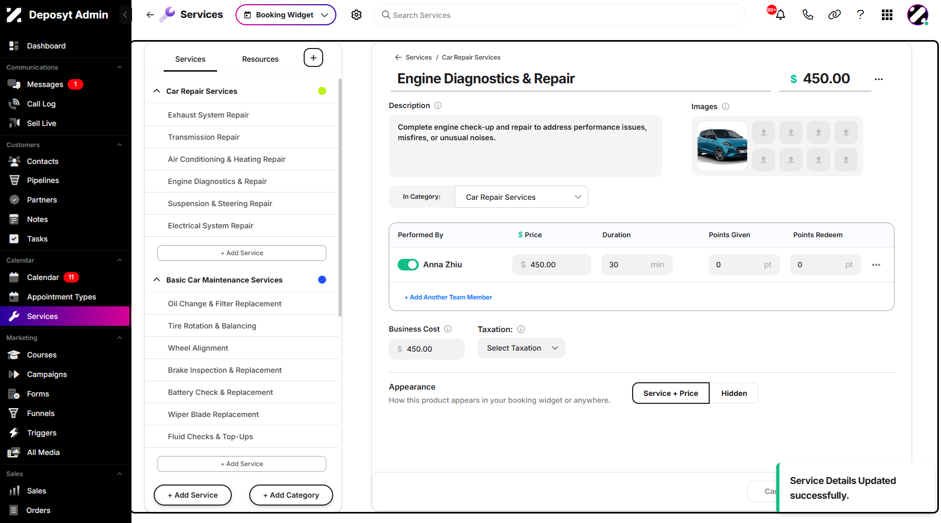
Task: Open the apps grid menu
Action: point(887,15)
